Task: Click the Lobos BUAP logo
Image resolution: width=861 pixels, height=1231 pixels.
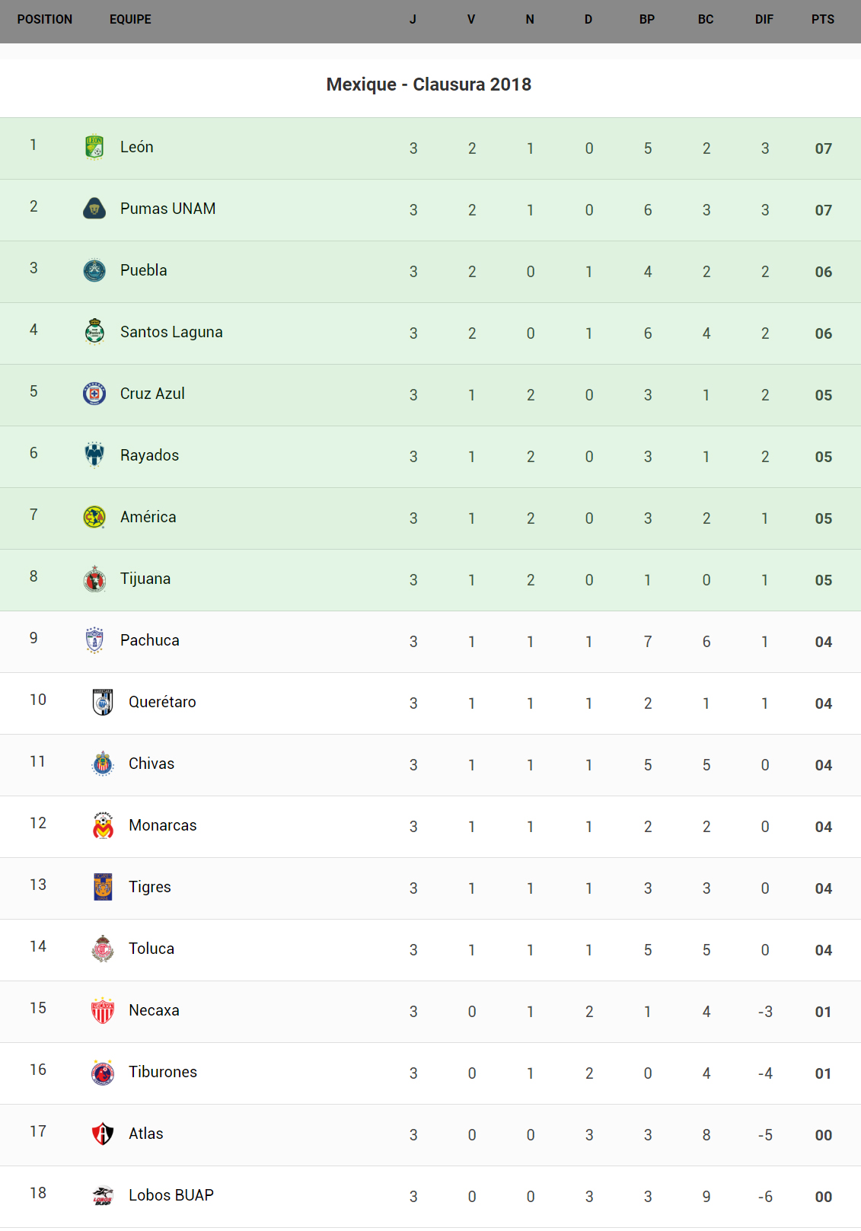Action: click(103, 1195)
